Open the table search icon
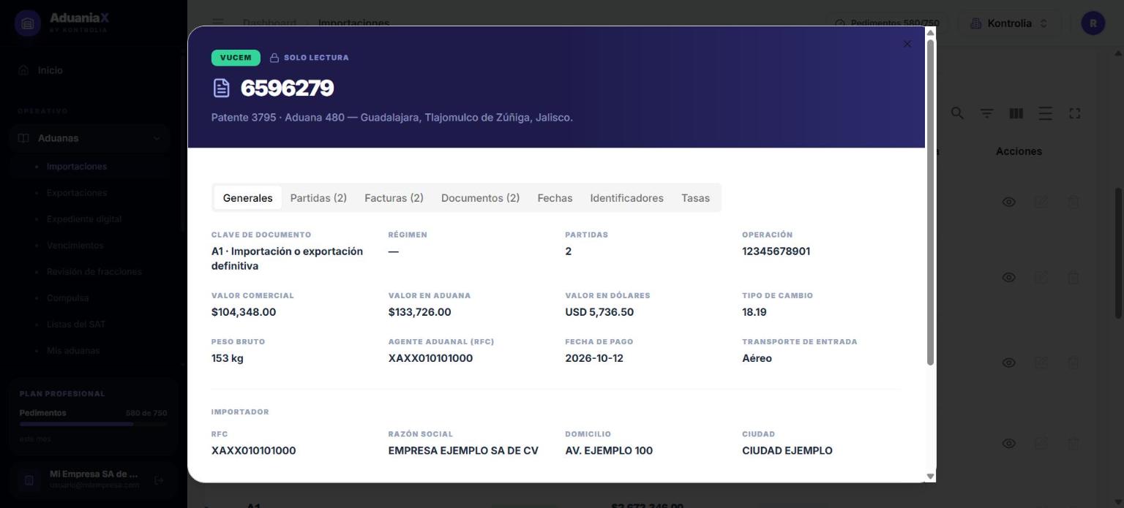This screenshot has width=1124, height=508. [957, 113]
